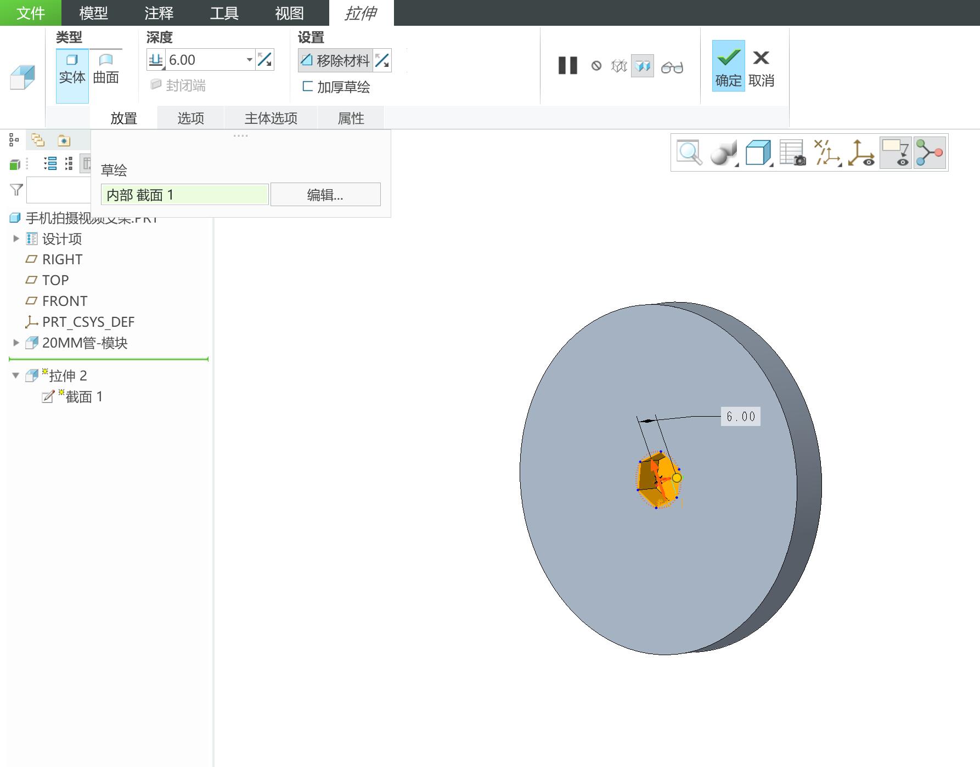Open the depth value dropdown arrow

(x=250, y=60)
